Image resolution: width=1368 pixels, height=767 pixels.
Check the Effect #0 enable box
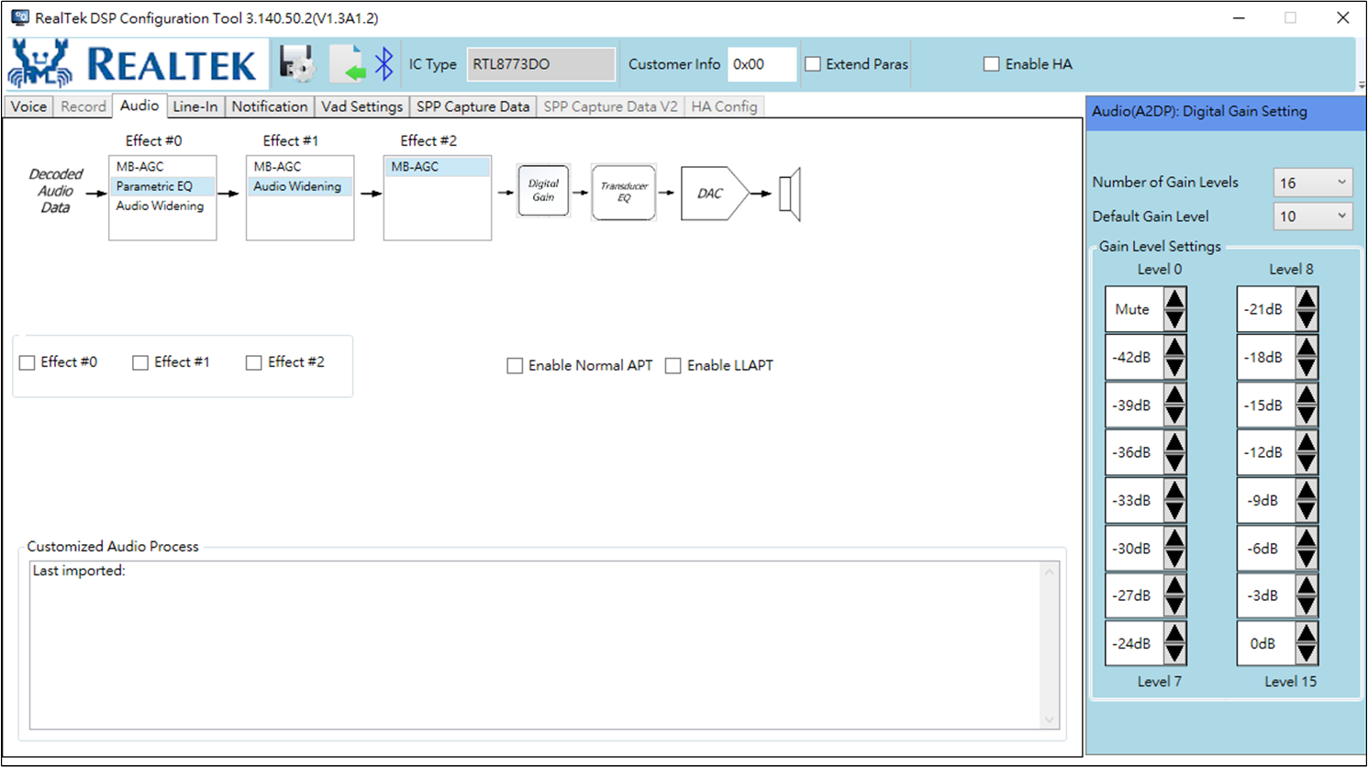[28, 362]
